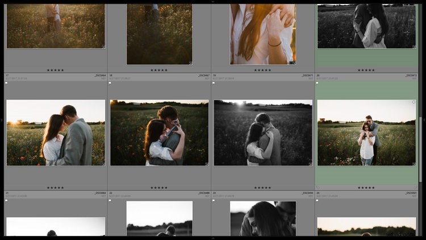Select photo 24 sunset horizon thumbnail

[366, 227]
